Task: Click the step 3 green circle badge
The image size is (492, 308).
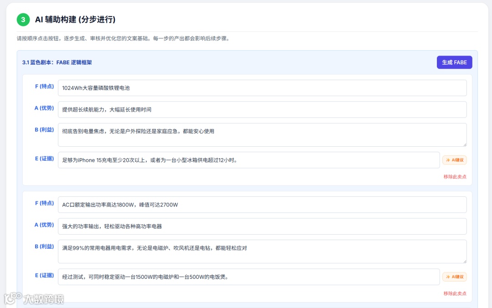Action: click(23, 20)
